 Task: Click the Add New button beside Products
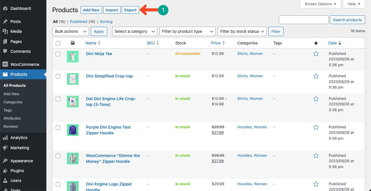[91, 10]
